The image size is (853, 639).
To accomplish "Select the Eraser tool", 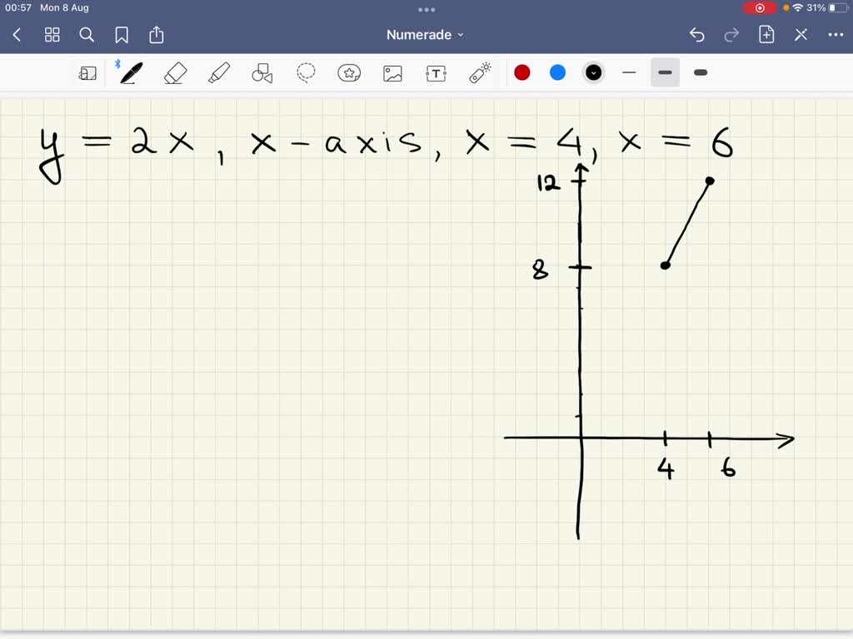I will pyautogui.click(x=176, y=72).
